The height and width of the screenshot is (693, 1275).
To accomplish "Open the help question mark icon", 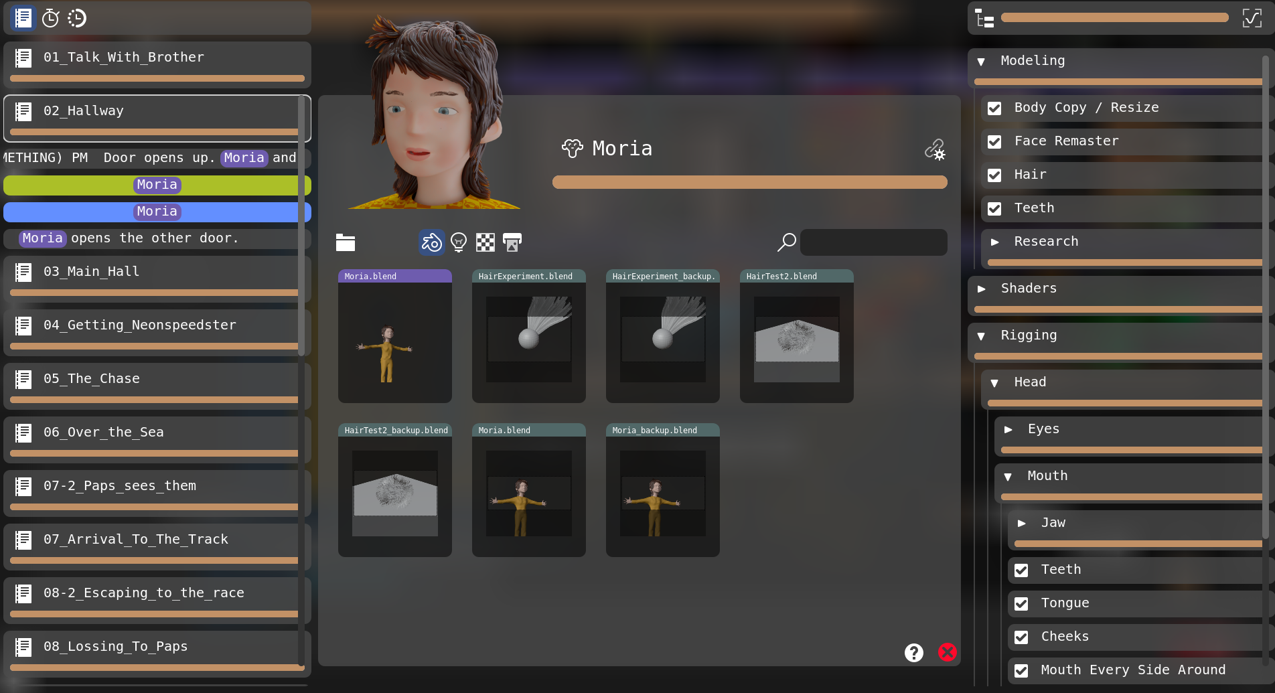I will click(x=914, y=652).
